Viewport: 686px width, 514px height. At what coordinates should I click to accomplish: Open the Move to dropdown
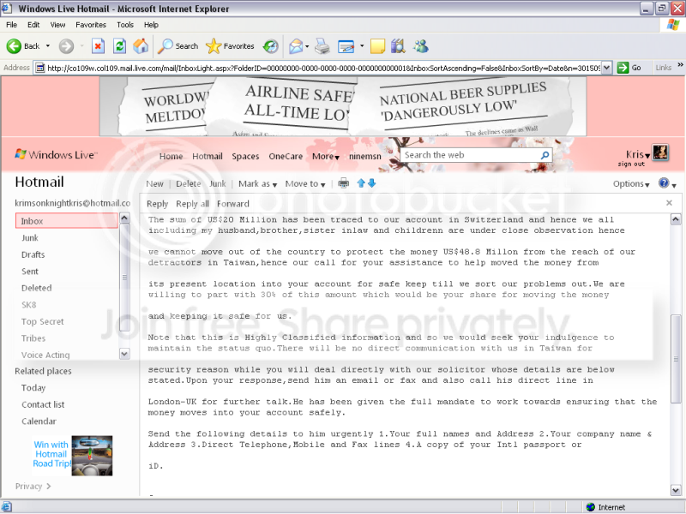[x=305, y=184]
